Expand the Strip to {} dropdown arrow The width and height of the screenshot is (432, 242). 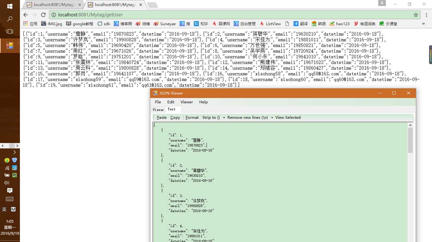(x=224, y=118)
